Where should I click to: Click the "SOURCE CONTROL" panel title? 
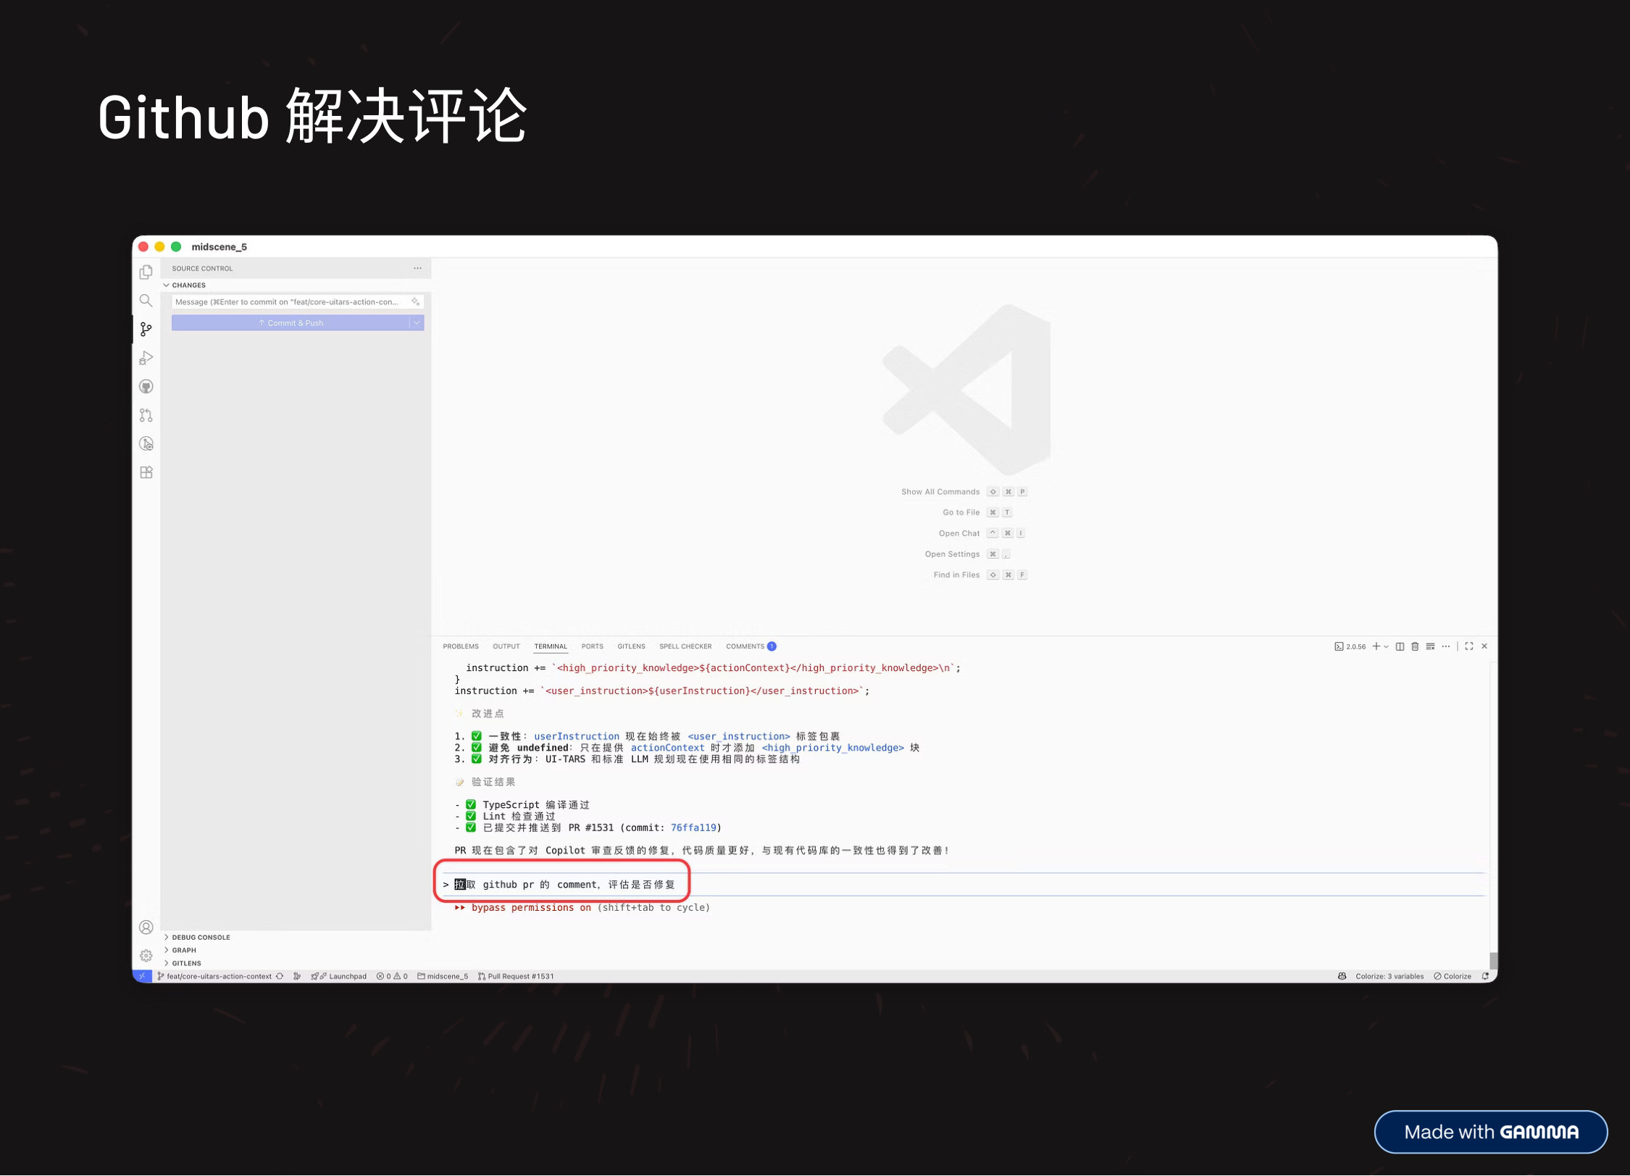point(202,269)
